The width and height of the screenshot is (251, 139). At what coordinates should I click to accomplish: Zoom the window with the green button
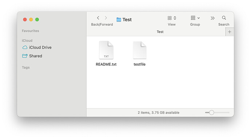(37, 20)
